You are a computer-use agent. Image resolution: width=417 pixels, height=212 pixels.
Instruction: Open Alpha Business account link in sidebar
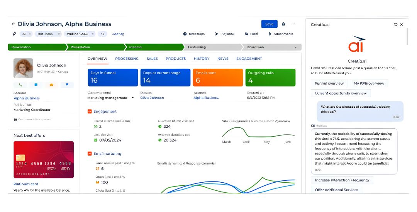(x=27, y=98)
